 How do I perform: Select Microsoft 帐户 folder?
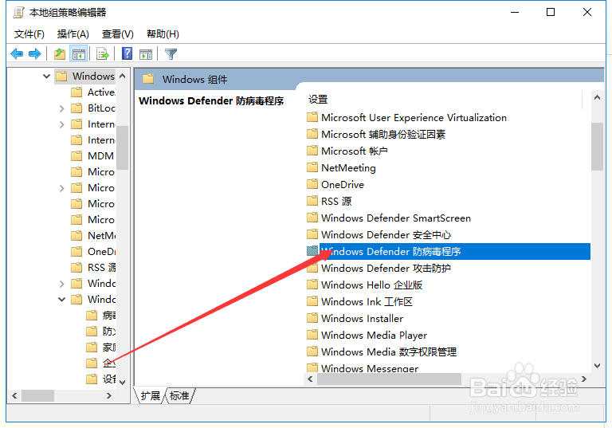[x=347, y=151]
